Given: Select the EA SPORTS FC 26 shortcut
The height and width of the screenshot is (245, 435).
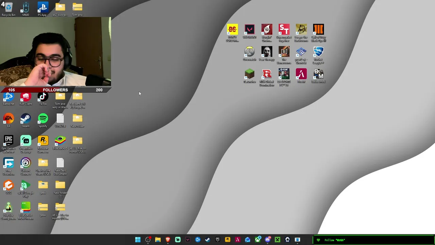Looking at the screenshot, I should (284, 78).
